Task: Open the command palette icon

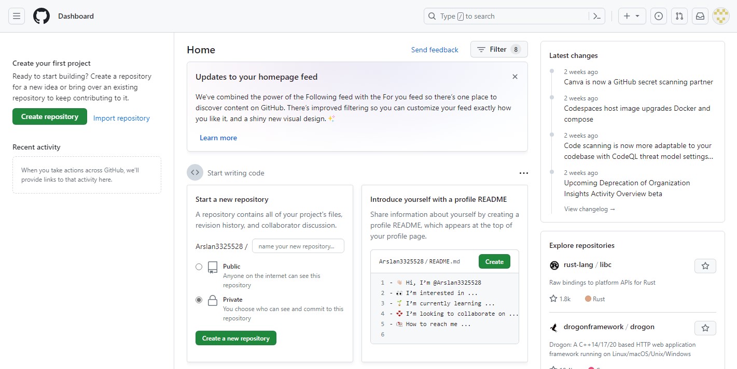Action: [x=597, y=16]
